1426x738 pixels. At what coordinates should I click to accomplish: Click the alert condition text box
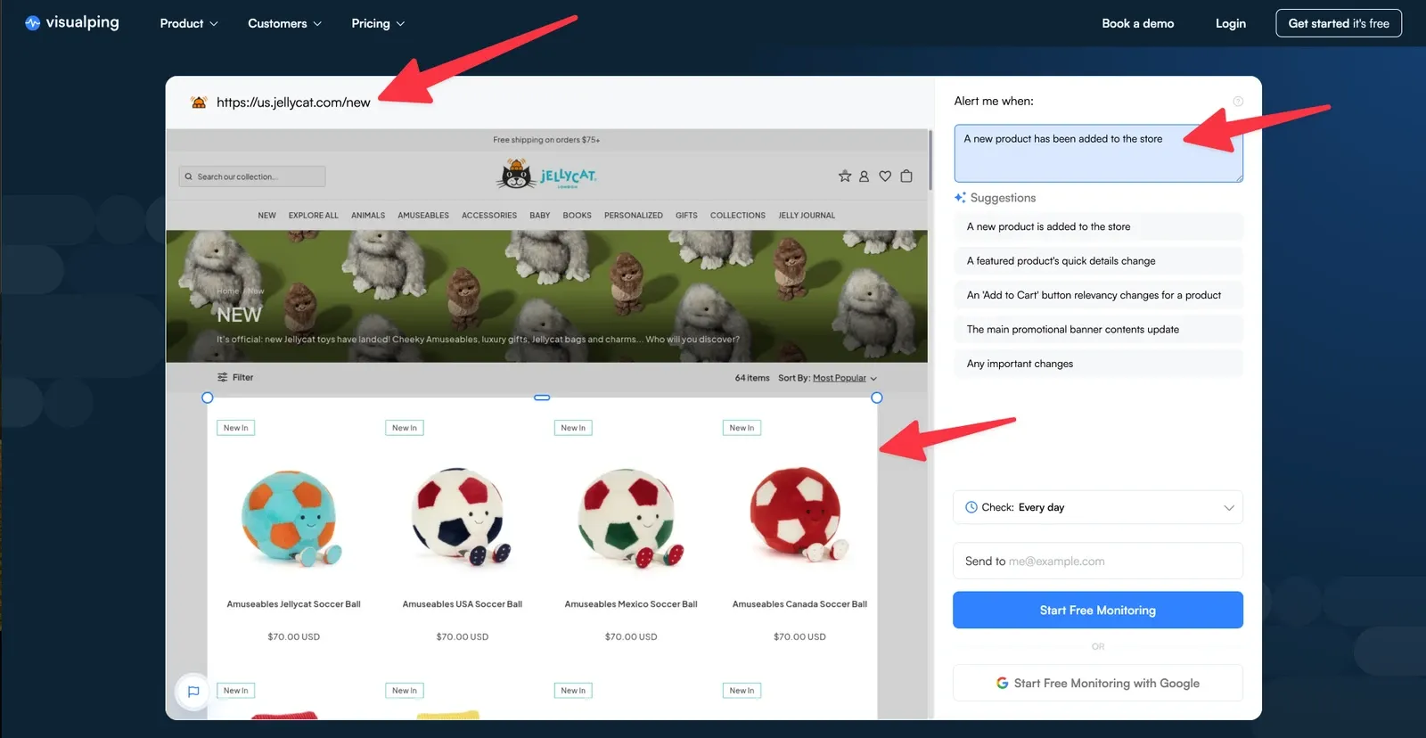click(x=1098, y=153)
